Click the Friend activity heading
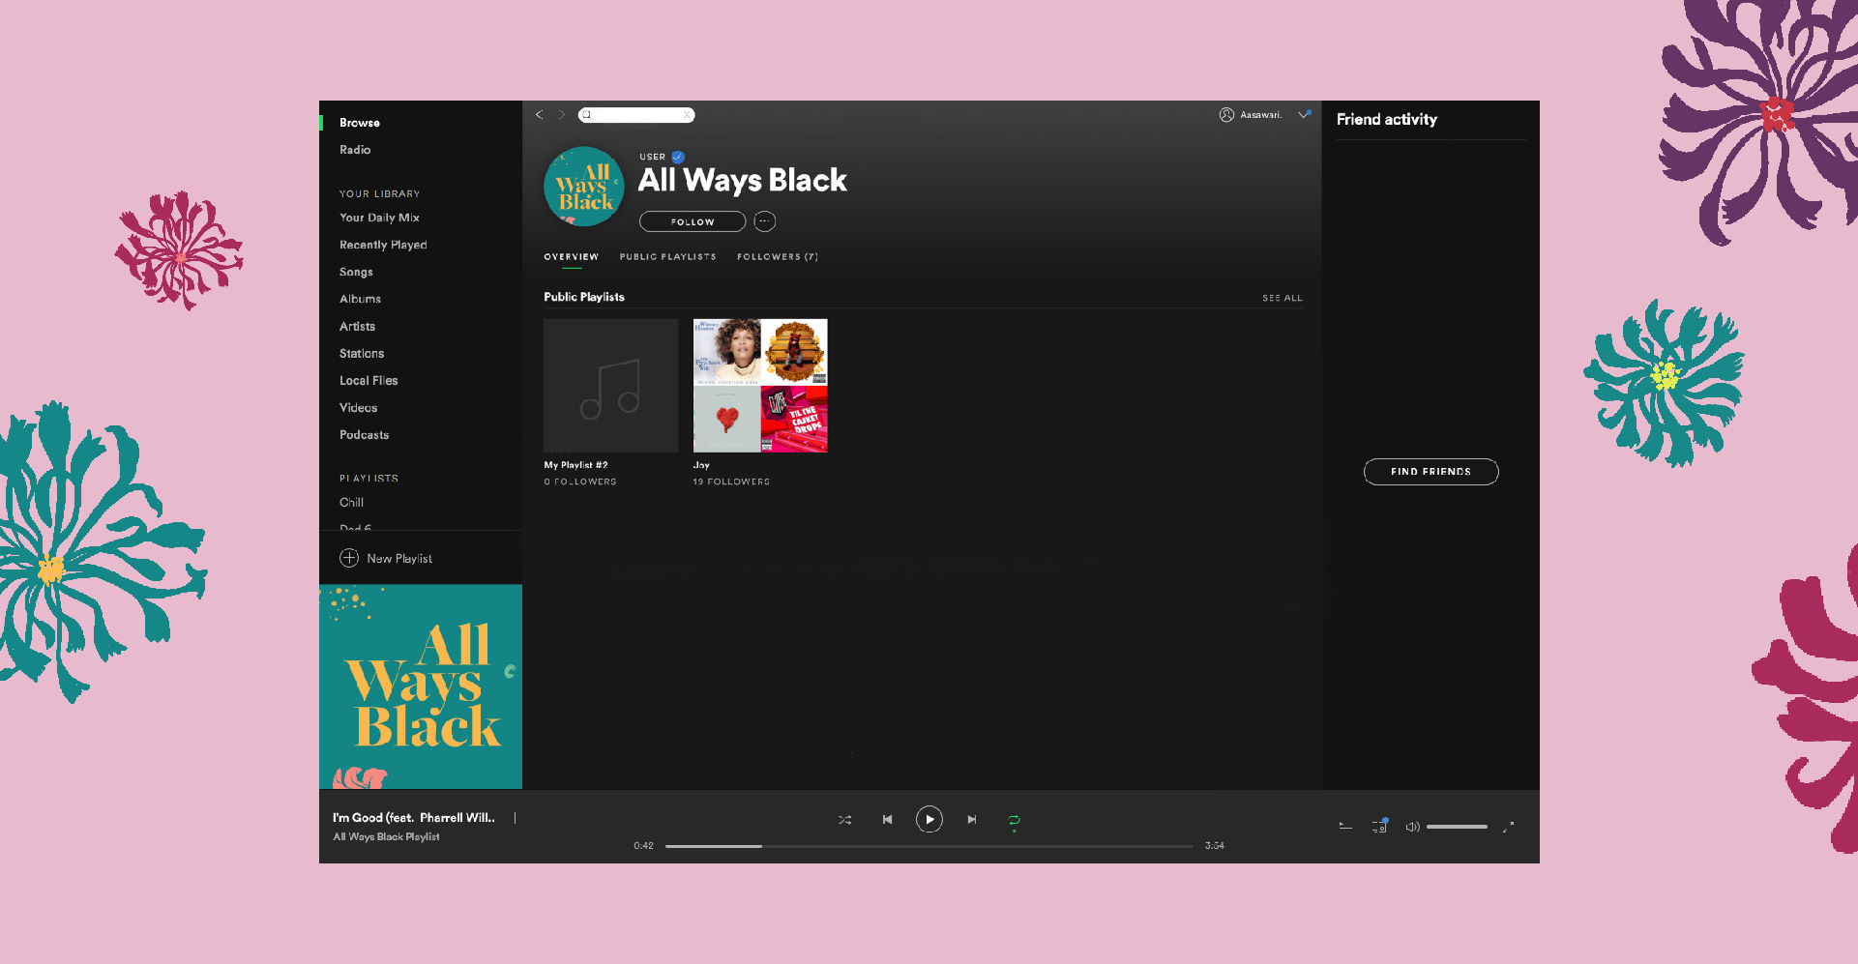 tap(1387, 120)
